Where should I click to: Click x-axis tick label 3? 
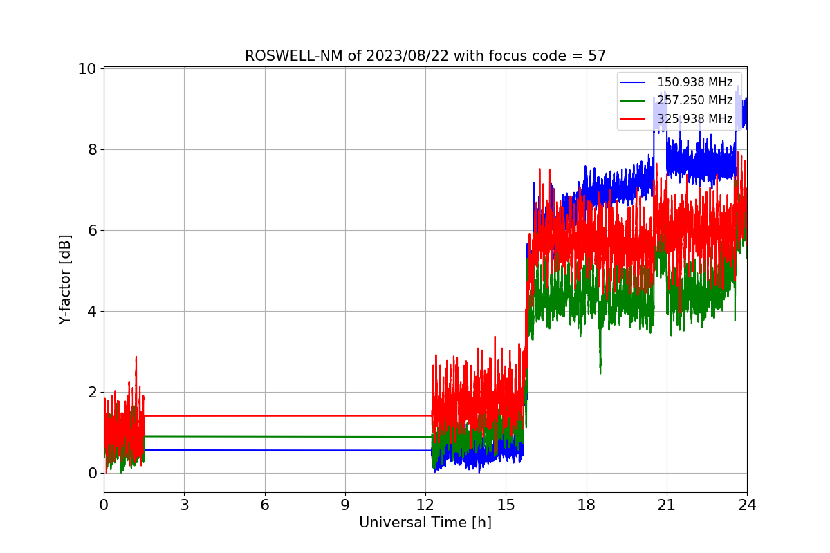pos(184,505)
